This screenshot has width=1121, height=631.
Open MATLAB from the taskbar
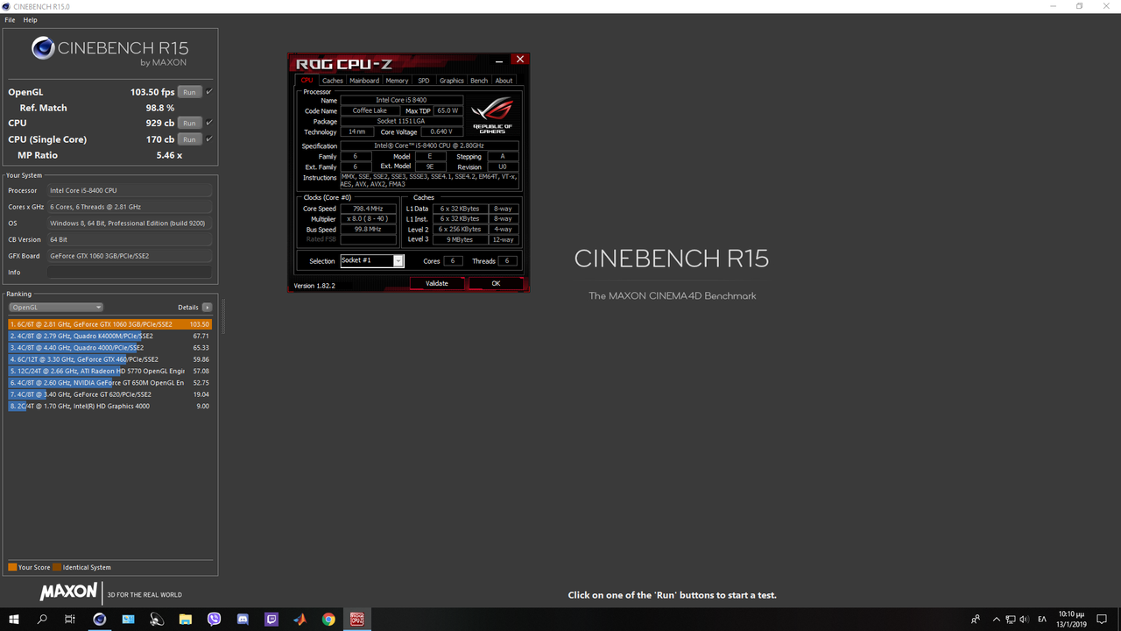[x=300, y=620]
